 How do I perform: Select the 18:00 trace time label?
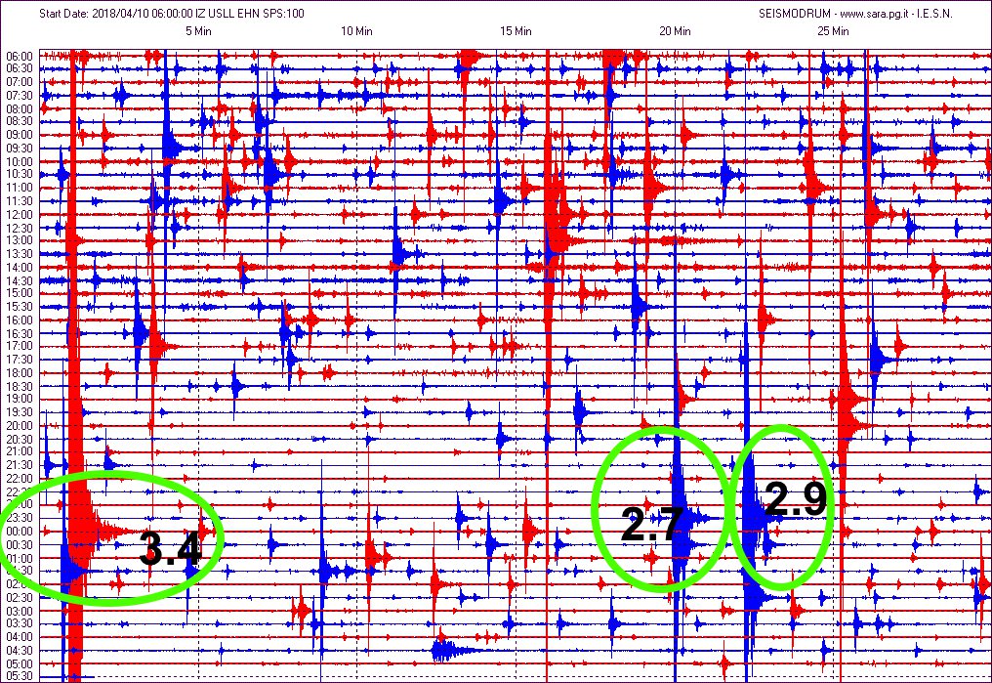point(21,372)
